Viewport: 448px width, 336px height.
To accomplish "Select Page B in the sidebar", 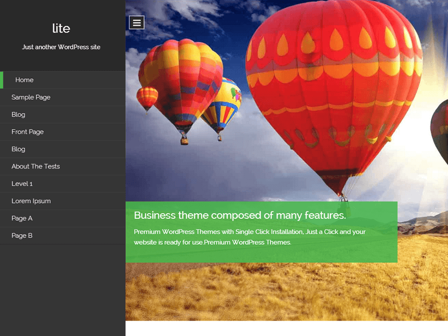I will (x=21, y=235).
